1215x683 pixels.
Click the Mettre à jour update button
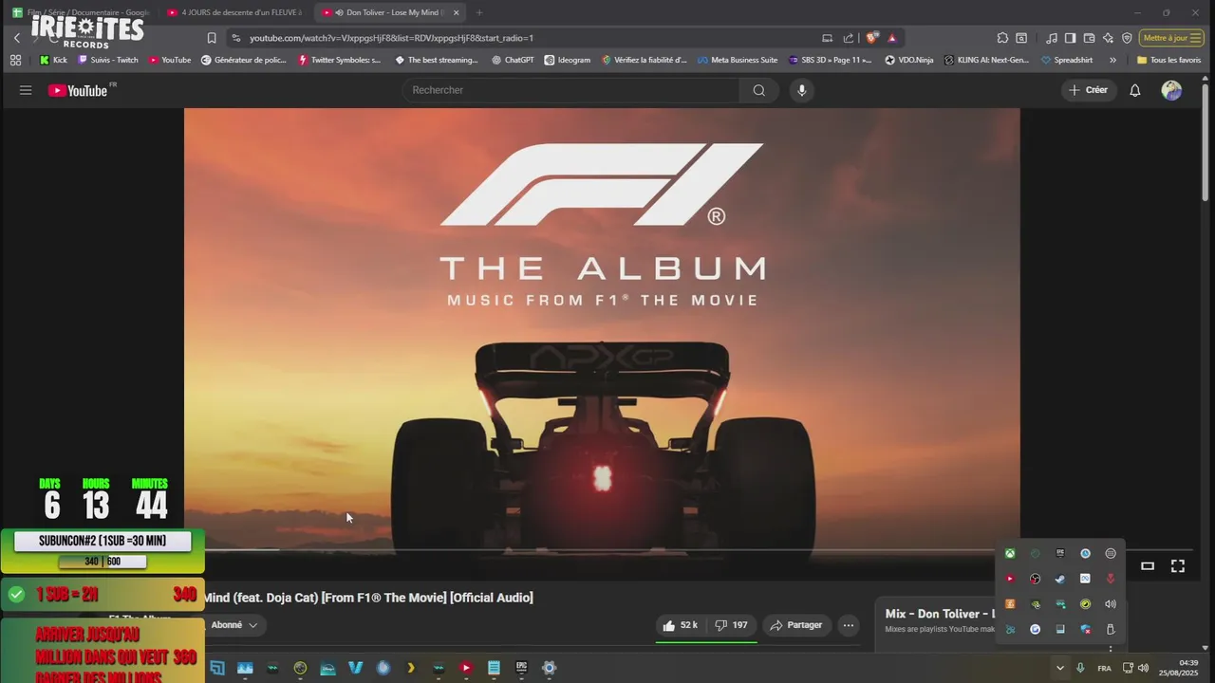(x=1171, y=38)
